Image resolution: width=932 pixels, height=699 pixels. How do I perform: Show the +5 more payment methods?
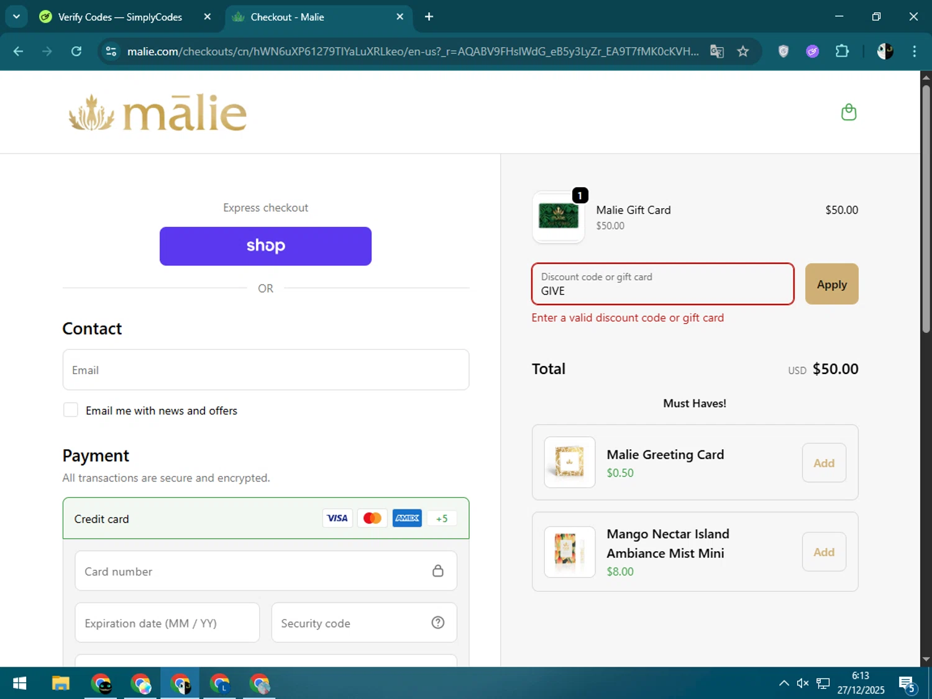click(442, 518)
